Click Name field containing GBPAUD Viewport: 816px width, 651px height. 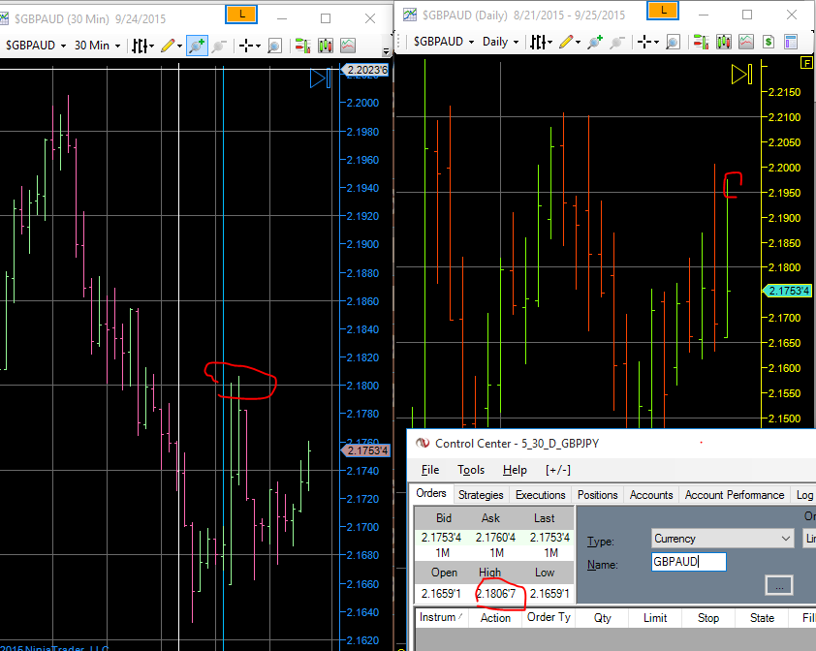(x=688, y=562)
